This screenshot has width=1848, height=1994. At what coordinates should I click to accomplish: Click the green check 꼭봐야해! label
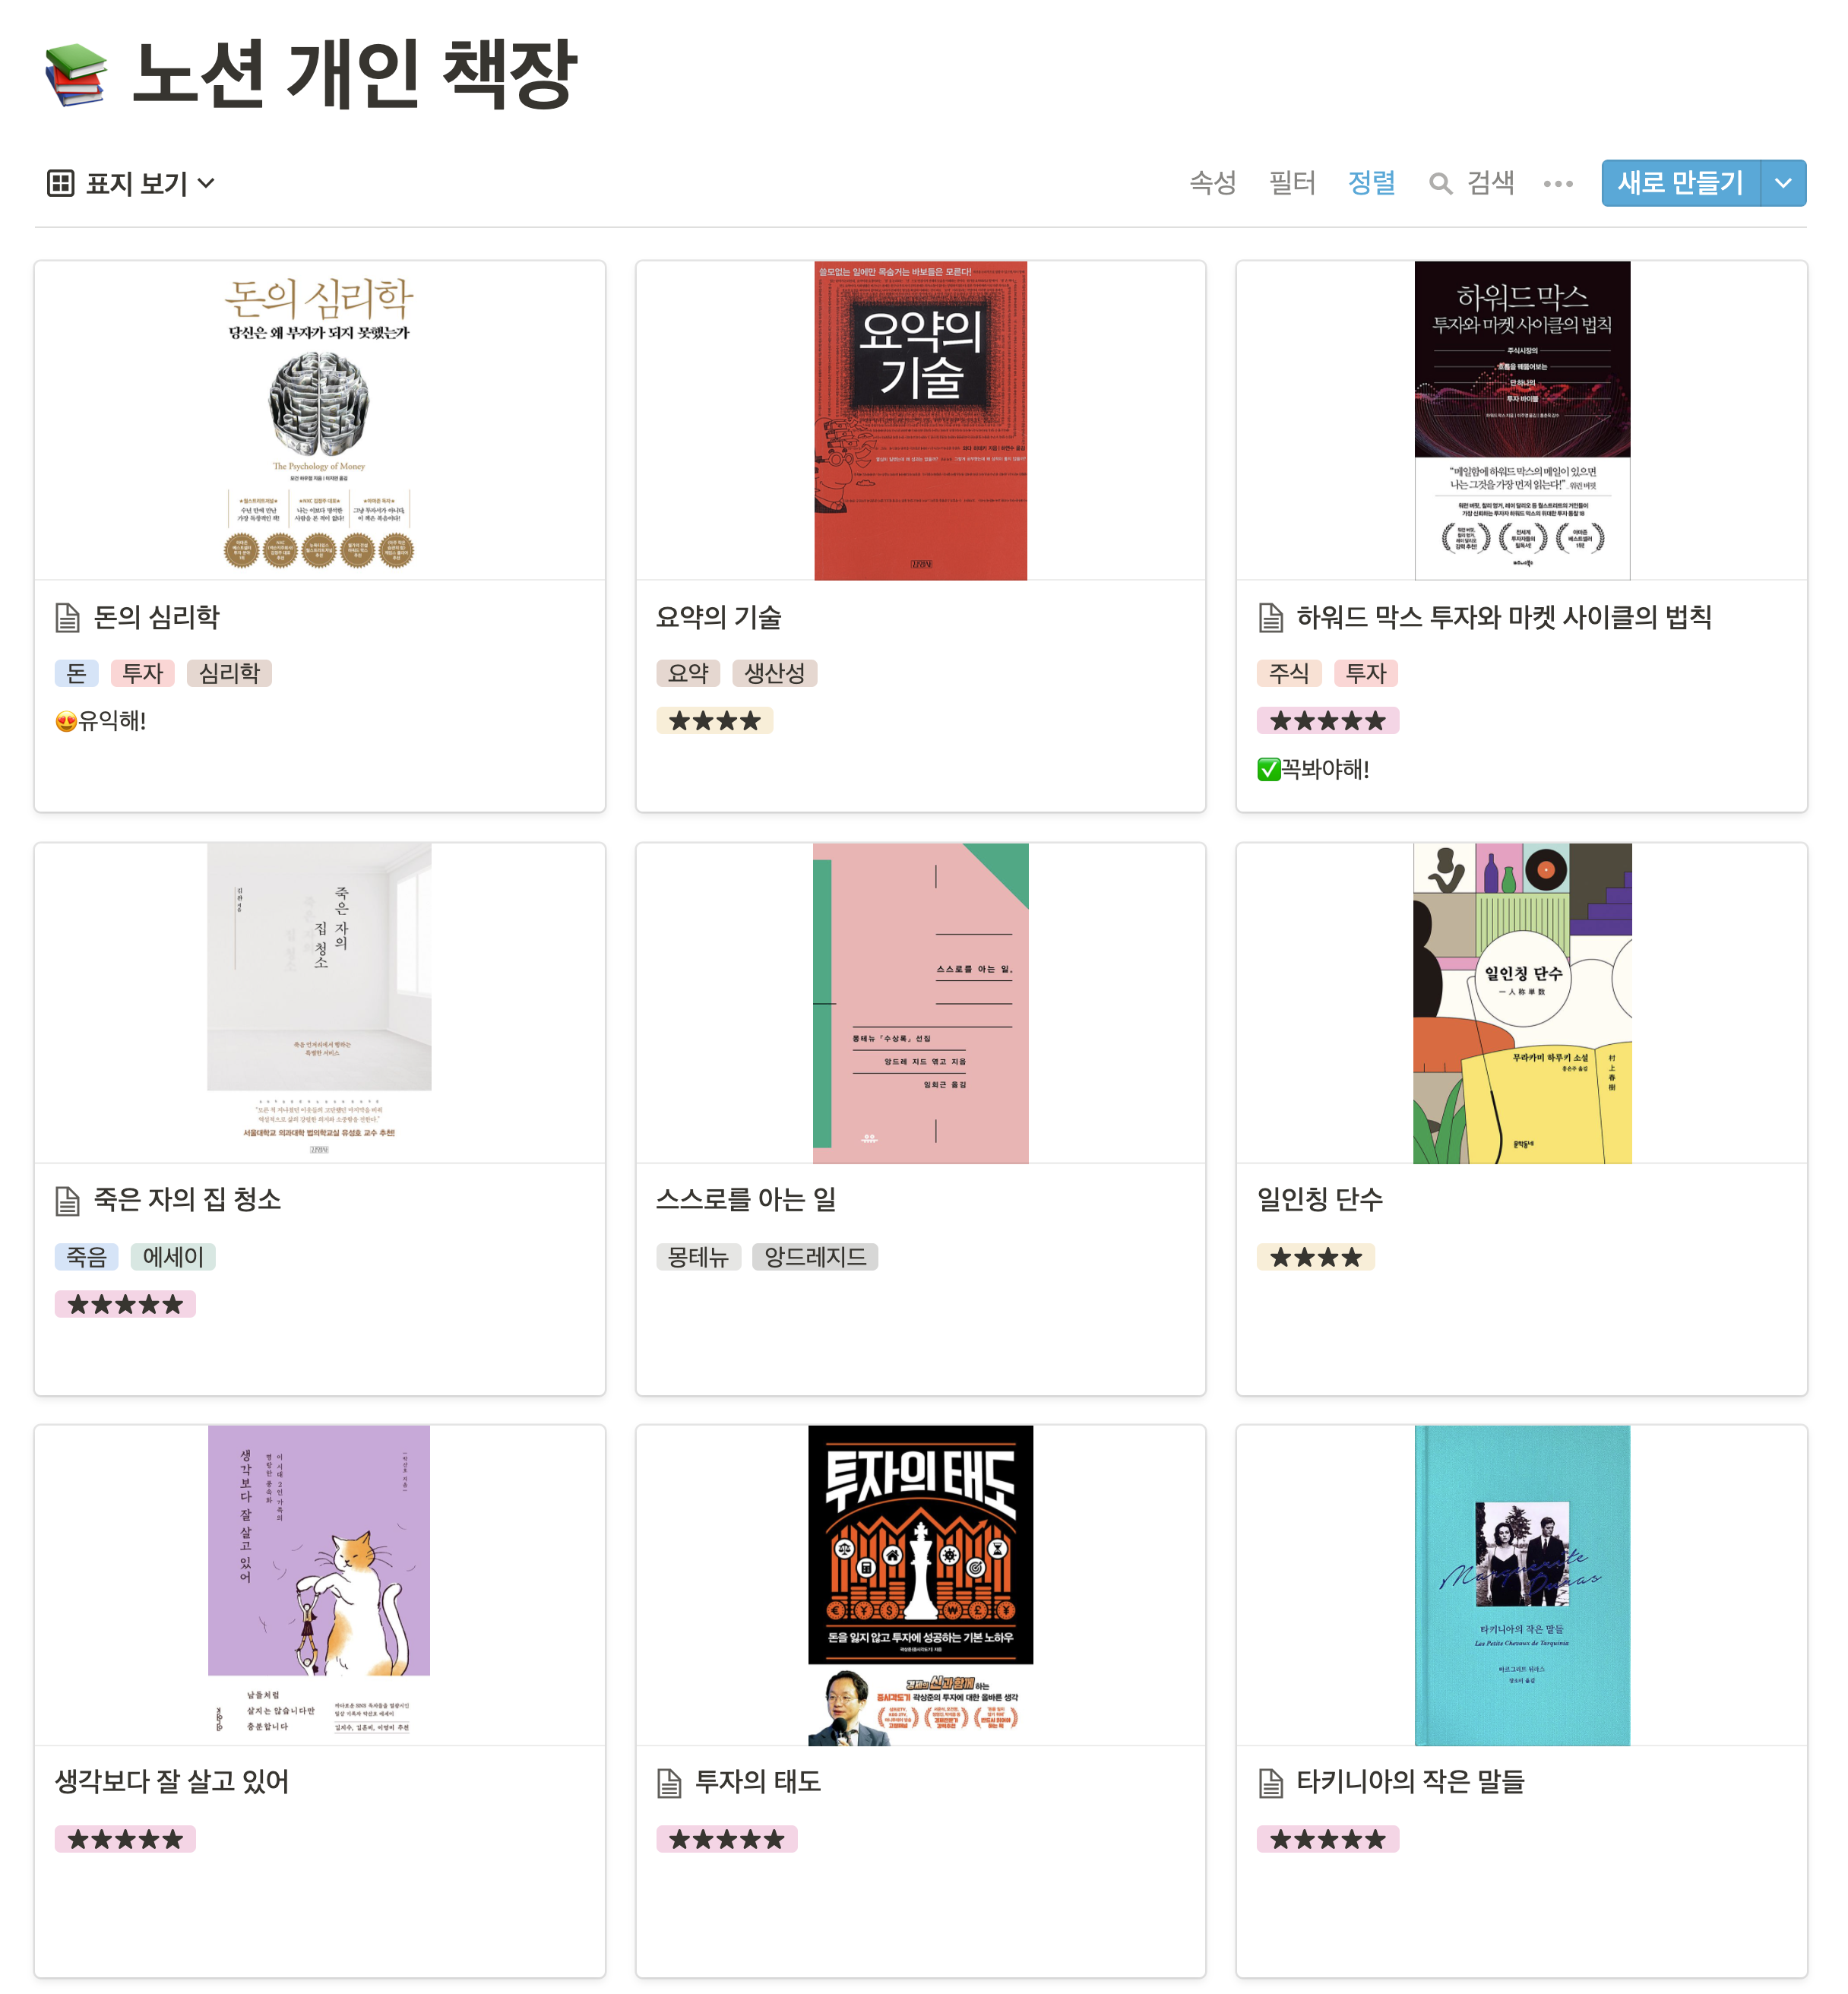coord(1313,769)
